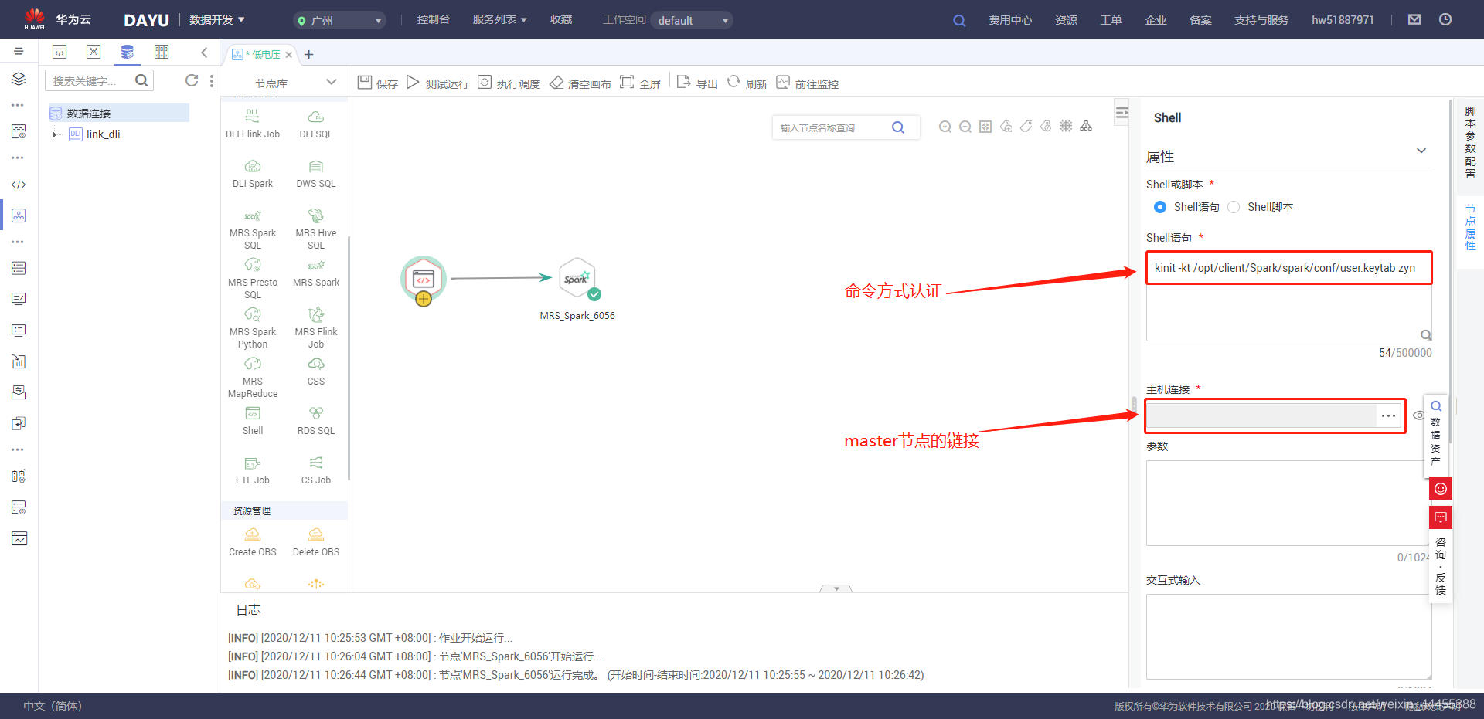
Task: Select the Shell语句 radio option
Action: pos(1160,207)
